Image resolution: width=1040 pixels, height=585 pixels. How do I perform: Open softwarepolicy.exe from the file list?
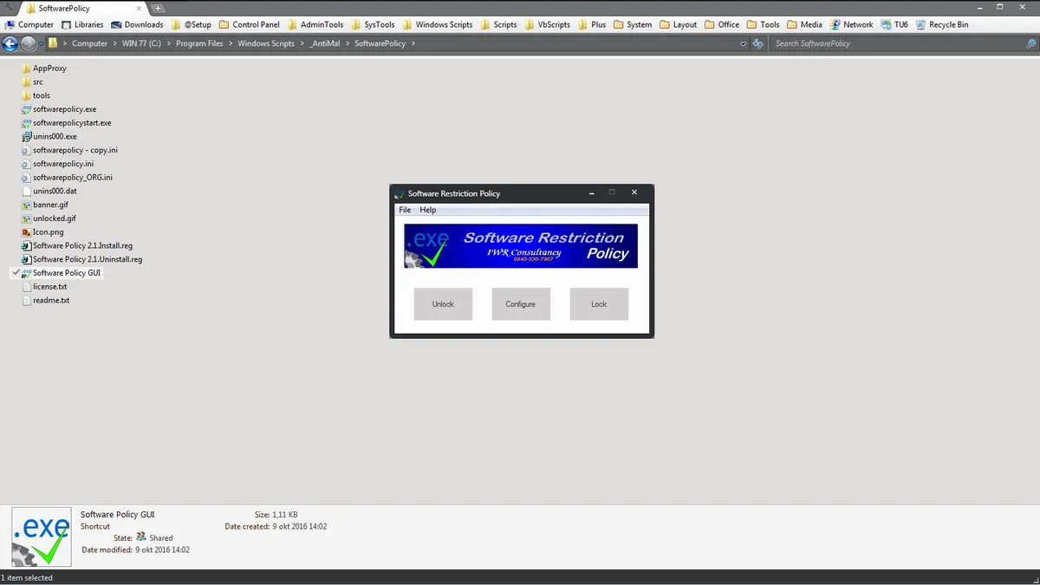click(63, 108)
